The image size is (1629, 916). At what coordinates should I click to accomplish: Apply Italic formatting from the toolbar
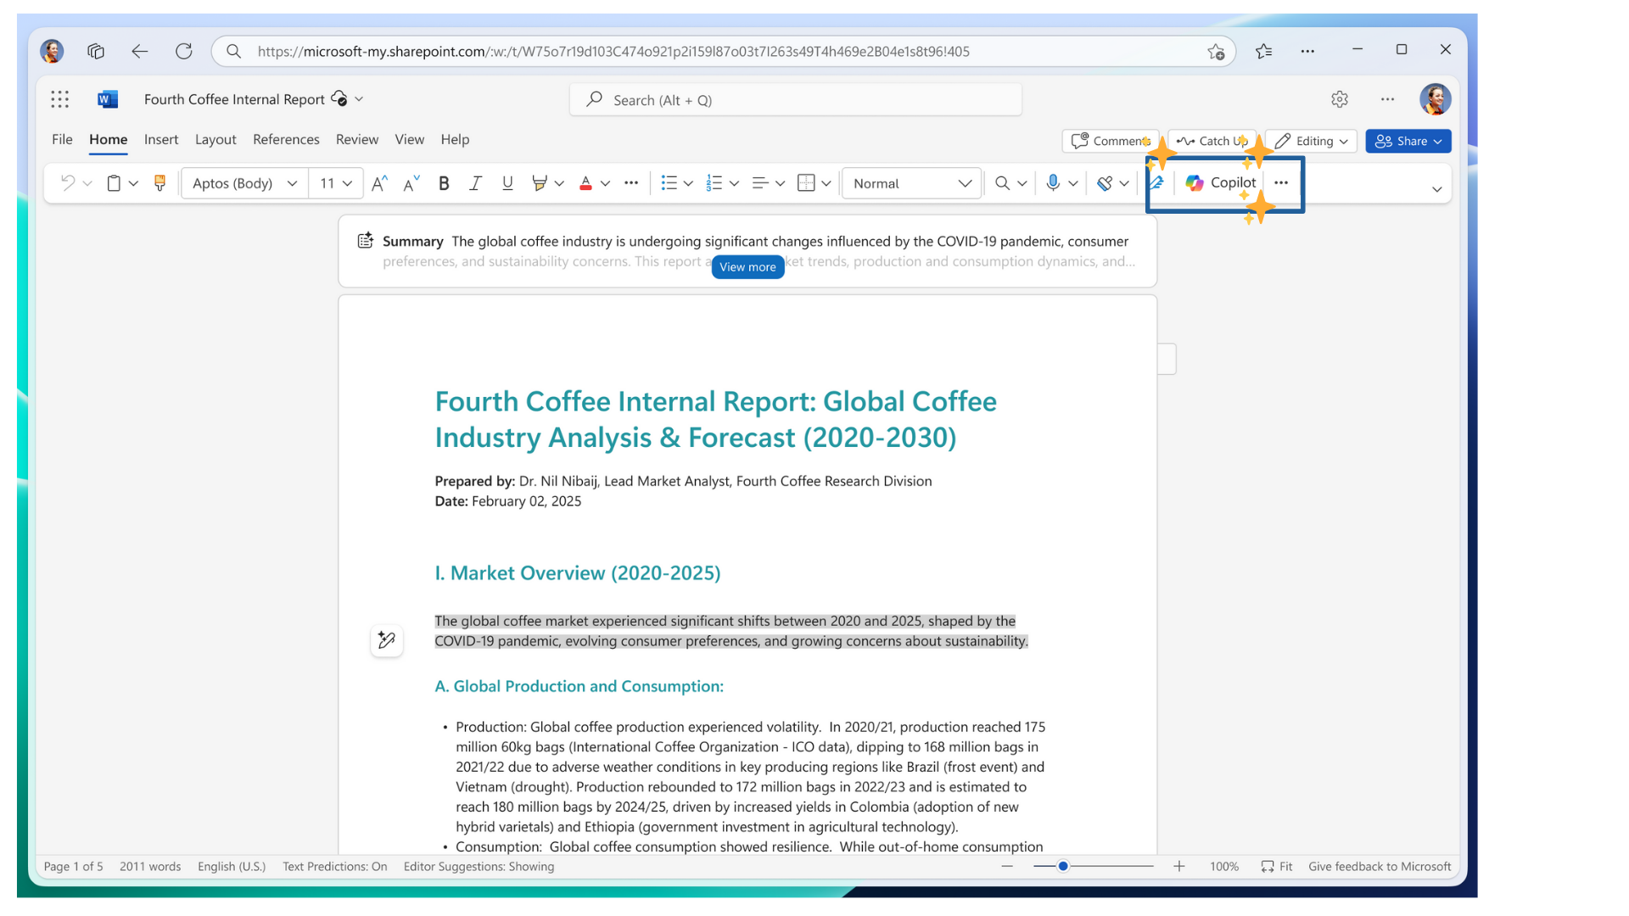pyautogui.click(x=475, y=183)
